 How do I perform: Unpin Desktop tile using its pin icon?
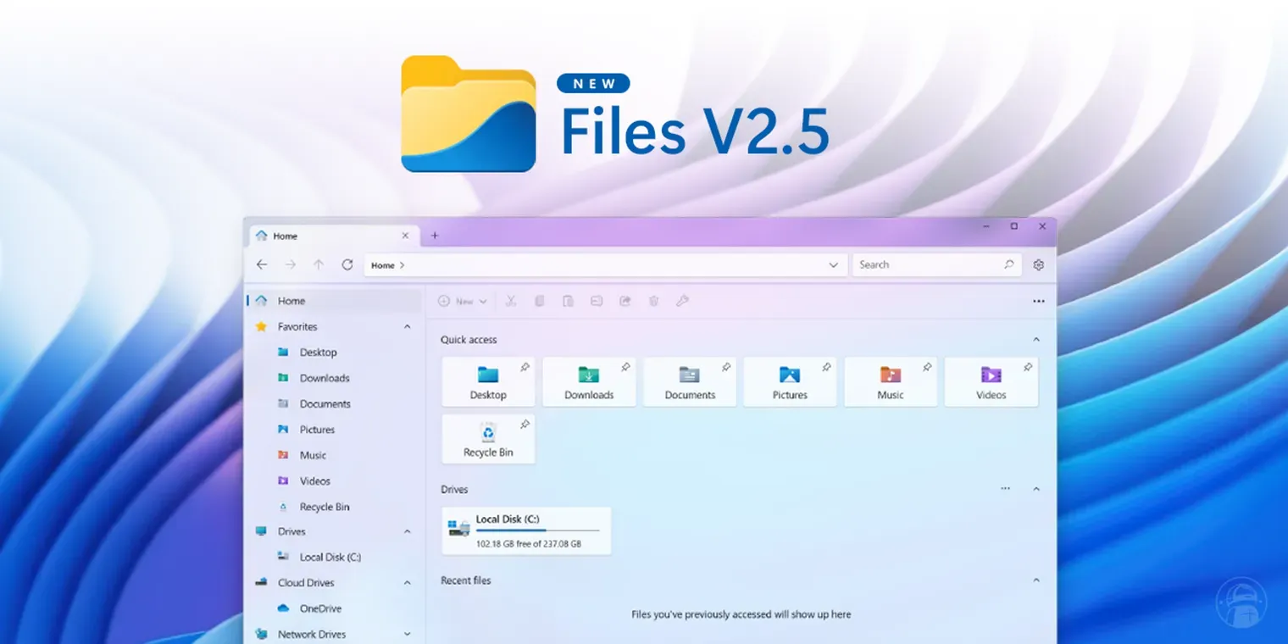(525, 367)
